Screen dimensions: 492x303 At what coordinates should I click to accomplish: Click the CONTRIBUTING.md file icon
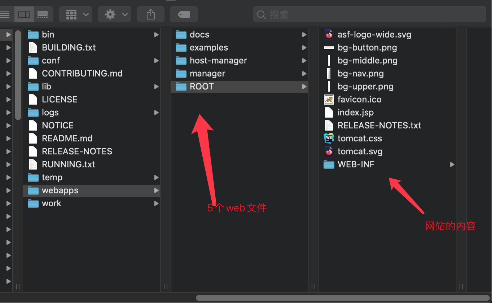[x=33, y=74]
